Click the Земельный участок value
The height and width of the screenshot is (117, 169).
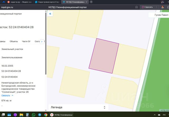click(12, 49)
